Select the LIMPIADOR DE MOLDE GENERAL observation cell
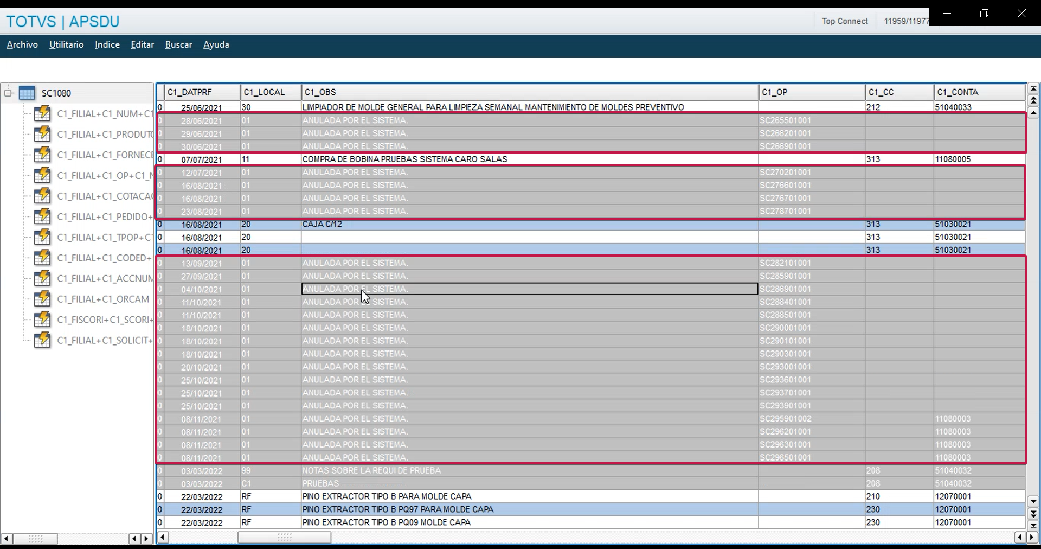The width and height of the screenshot is (1041, 549). click(530, 107)
